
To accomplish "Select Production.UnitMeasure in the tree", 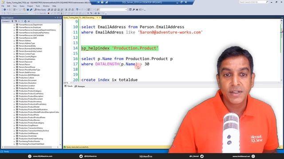I will (28, 133).
